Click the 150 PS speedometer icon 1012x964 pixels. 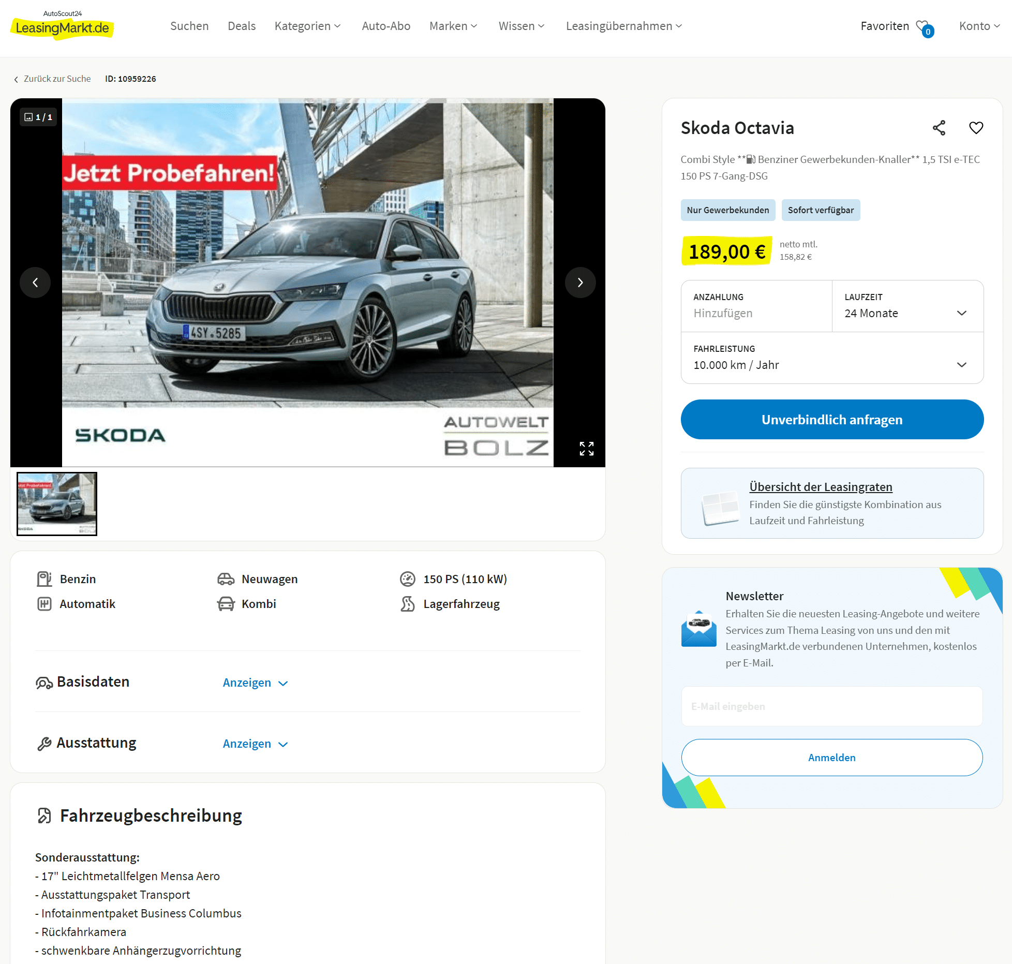click(408, 579)
